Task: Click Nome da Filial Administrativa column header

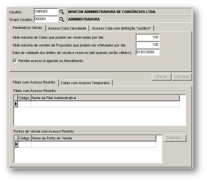Action: tap(105, 98)
